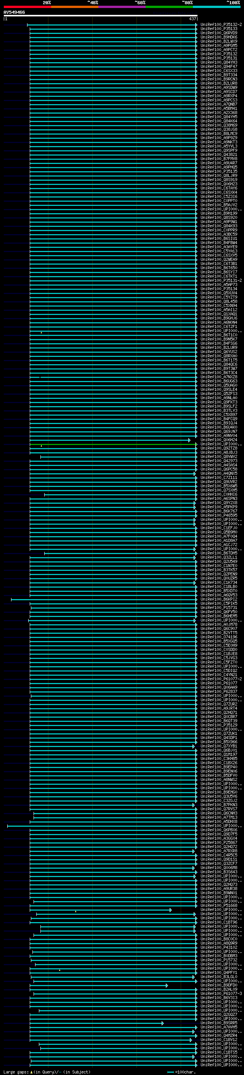Click the 437 query end position

[192, 19]
